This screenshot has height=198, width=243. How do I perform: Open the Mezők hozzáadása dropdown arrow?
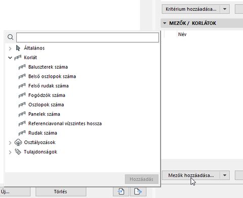pyautogui.click(x=225, y=175)
